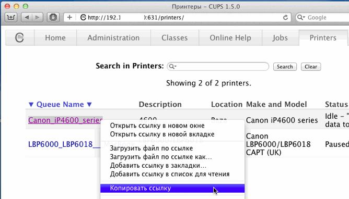Choose 'Открыть ссылку в новом окне'
Screen dimensions: 349x199
pyautogui.click(x=172, y=126)
